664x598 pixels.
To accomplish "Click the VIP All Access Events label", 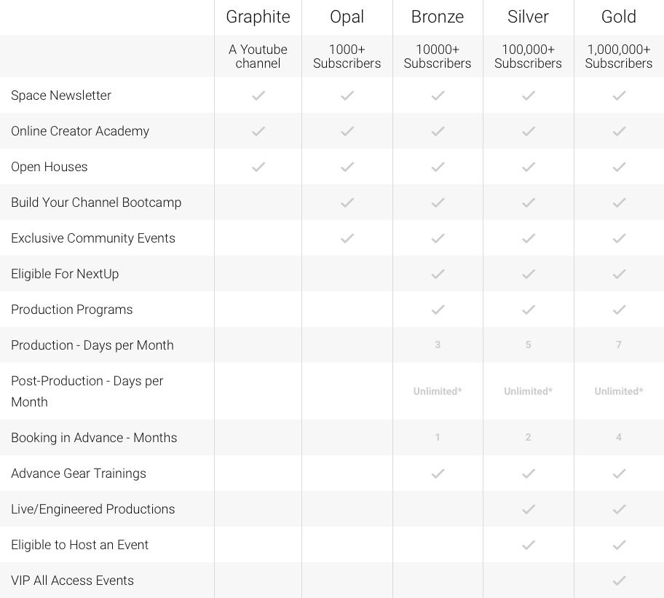I will [72, 581].
